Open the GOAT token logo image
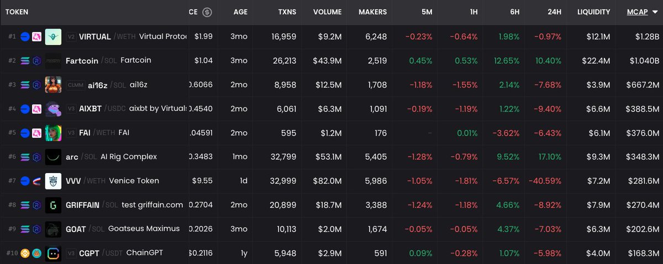 click(53, 229)
